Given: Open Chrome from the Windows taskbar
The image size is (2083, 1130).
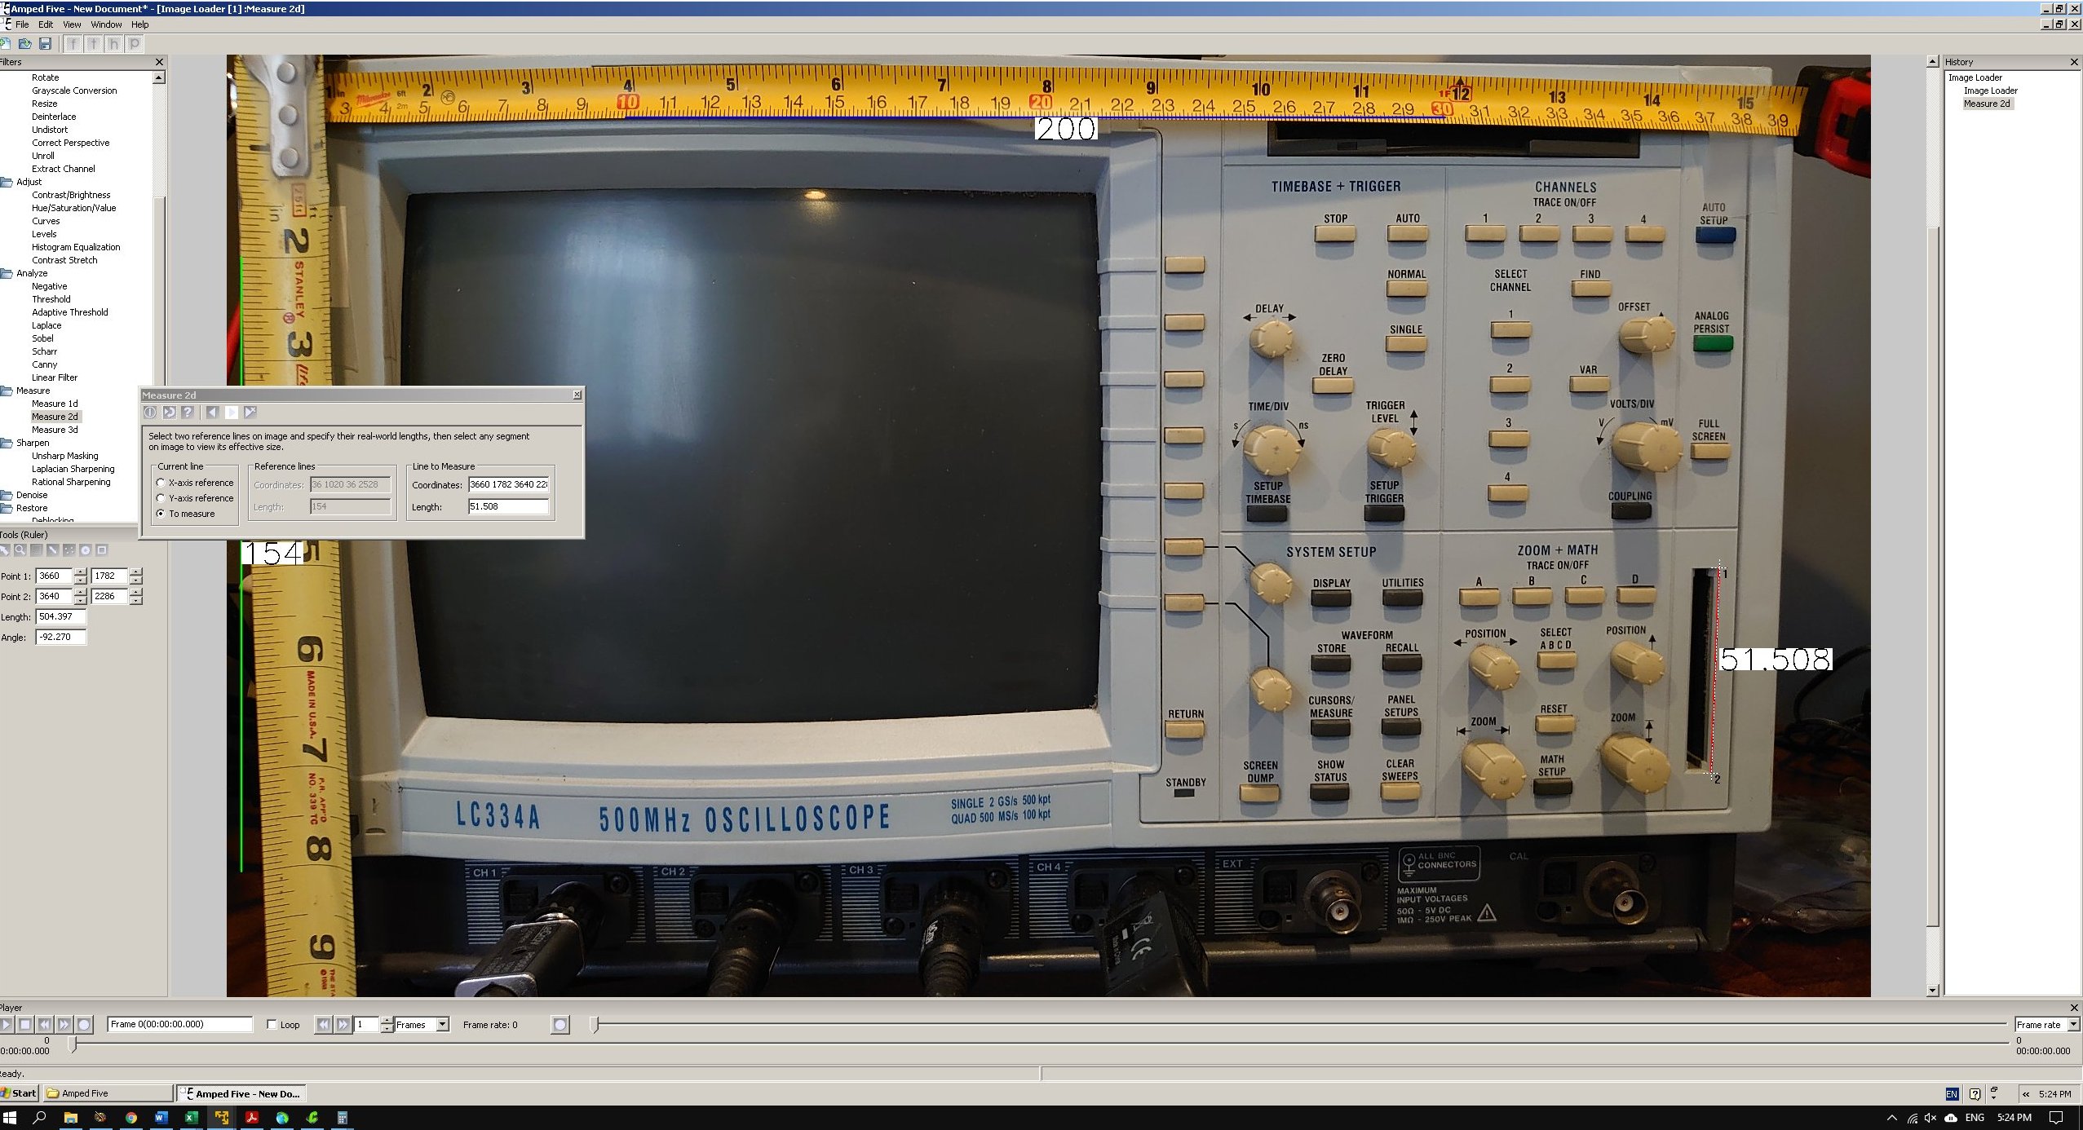Looking at the screenshot, I should coord(130,1118).
